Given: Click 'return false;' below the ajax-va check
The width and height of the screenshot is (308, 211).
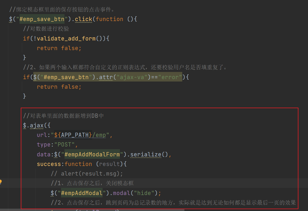Looking at the screenshot, I should [59, 87].
